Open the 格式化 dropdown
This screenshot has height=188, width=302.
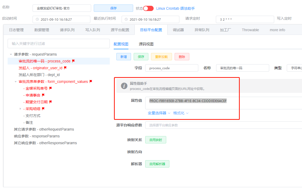tap(181, 113)
